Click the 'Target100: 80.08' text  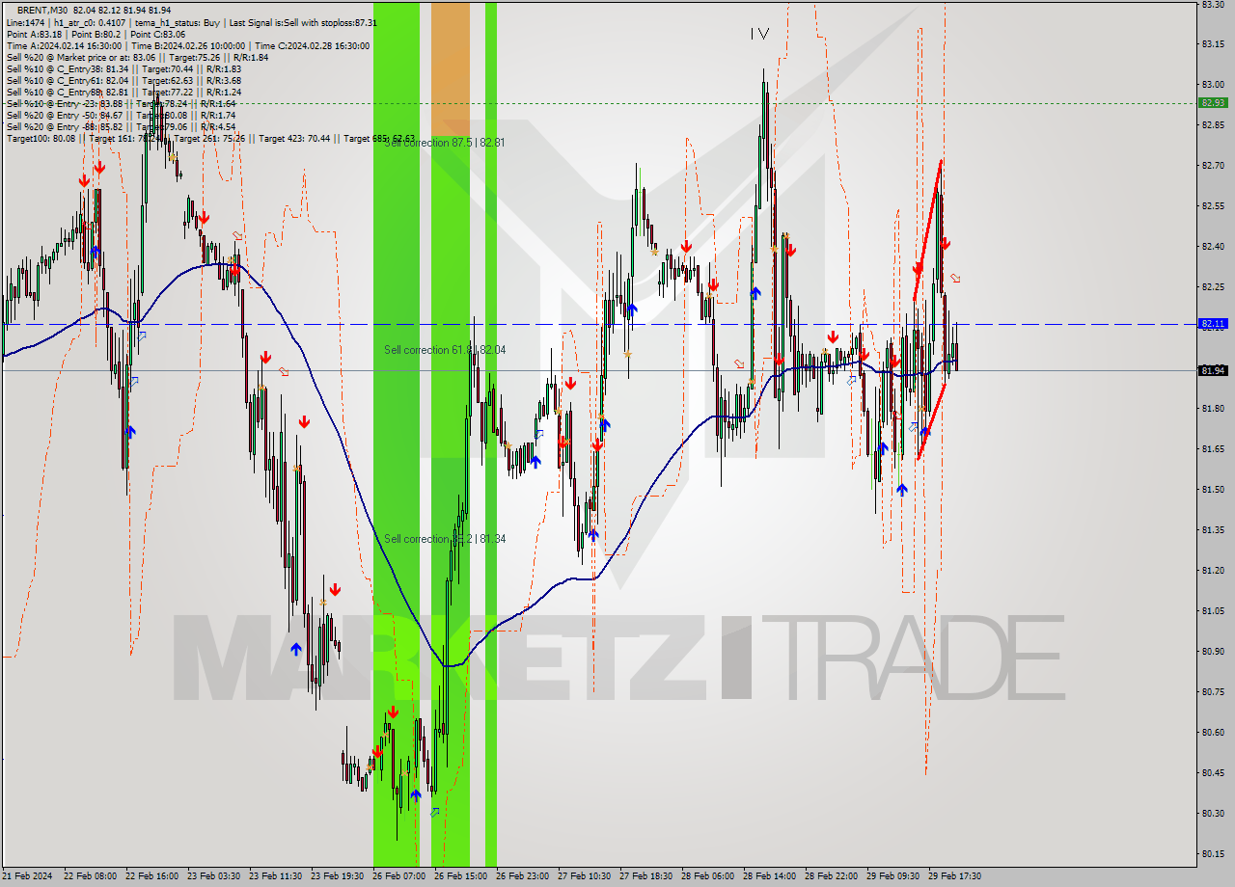(x=43, y=138)
